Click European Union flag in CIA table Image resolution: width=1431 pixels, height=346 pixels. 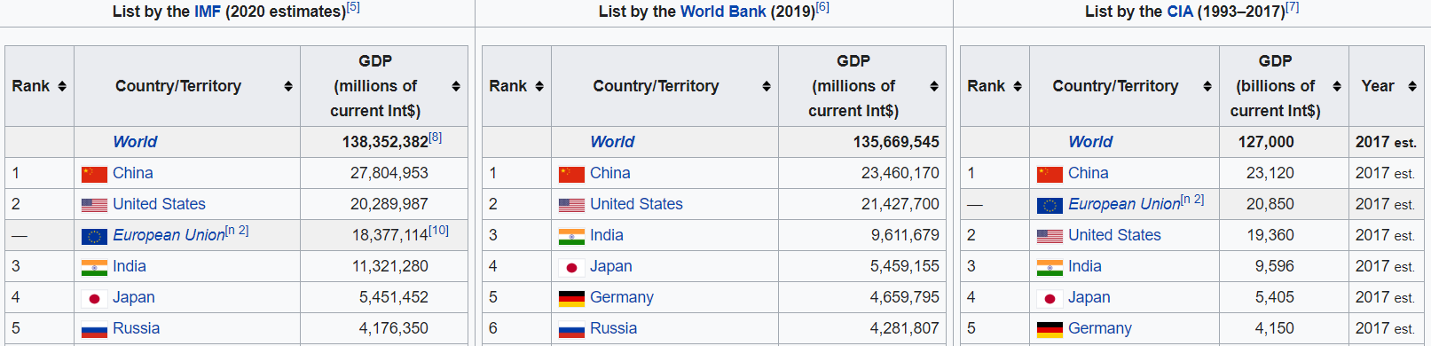coord(1050,205)
